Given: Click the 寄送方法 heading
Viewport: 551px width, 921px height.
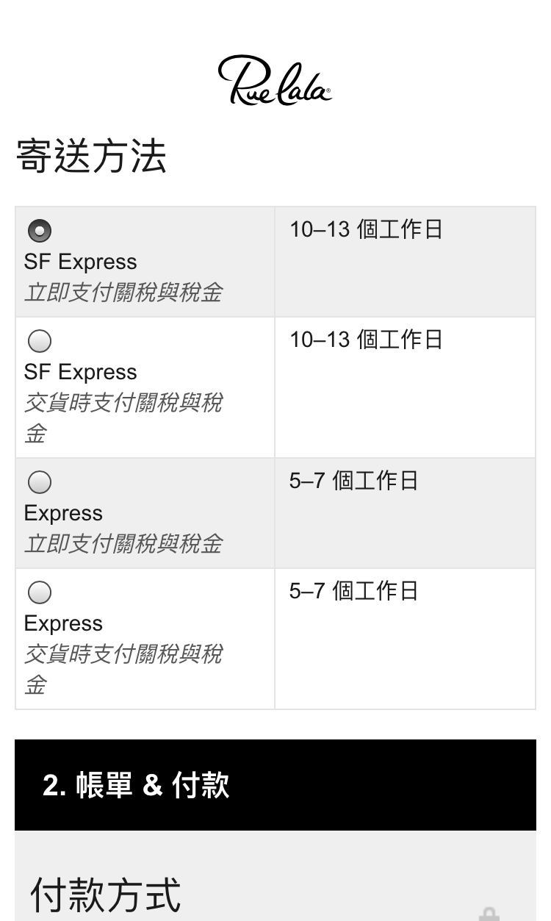Looking at the screenshot, I should (92, 157).
